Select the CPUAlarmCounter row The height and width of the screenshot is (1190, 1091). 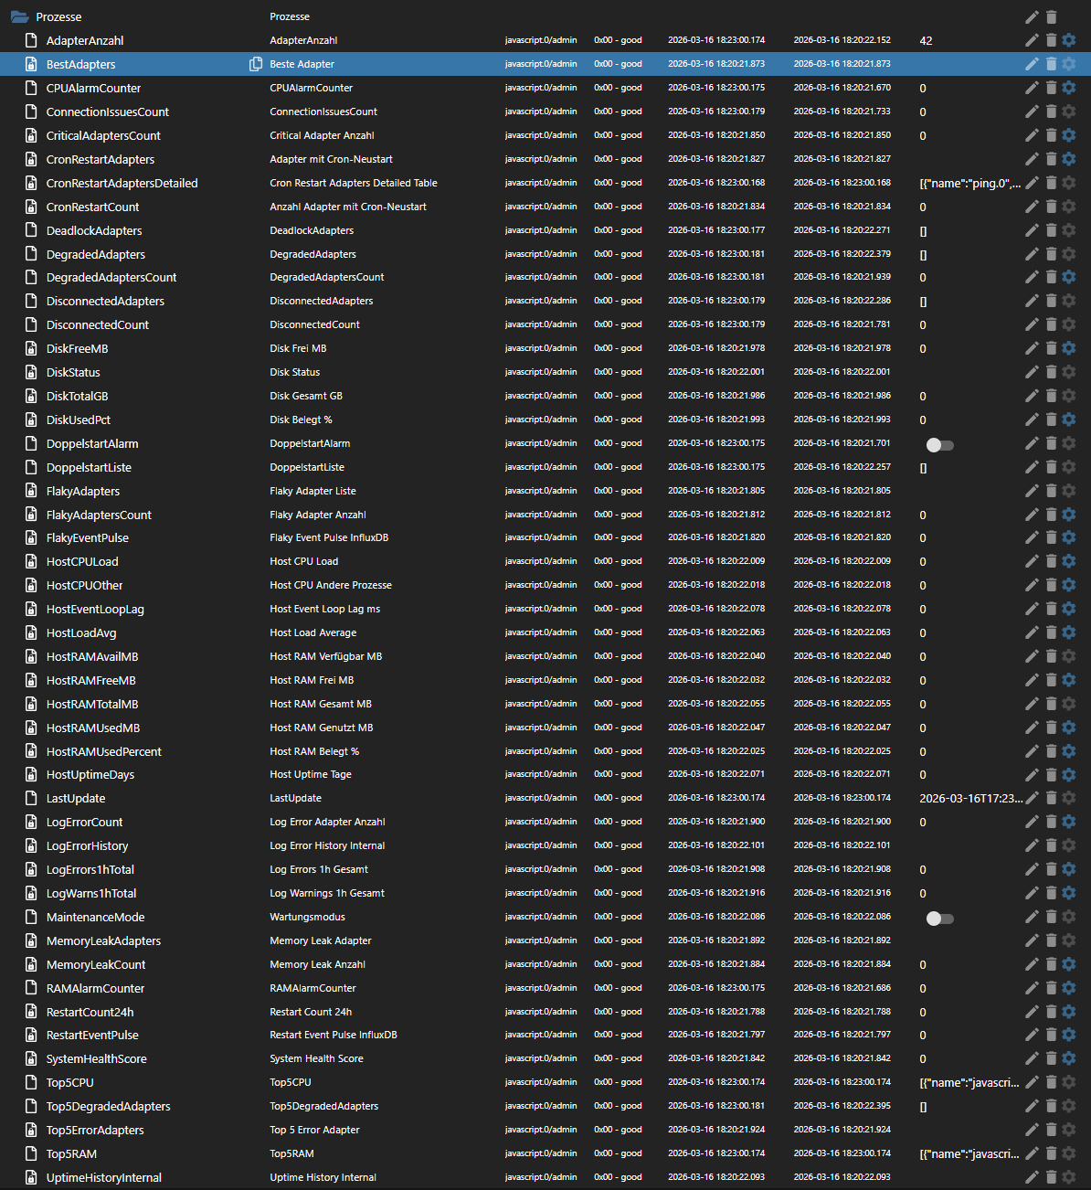tap(545, 88)
